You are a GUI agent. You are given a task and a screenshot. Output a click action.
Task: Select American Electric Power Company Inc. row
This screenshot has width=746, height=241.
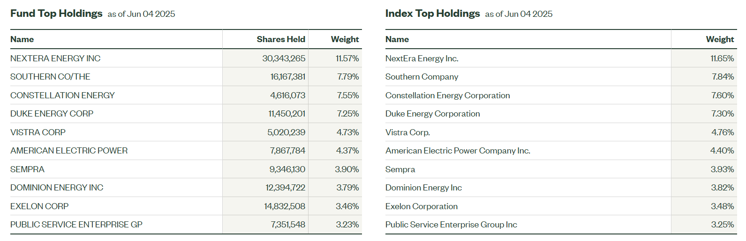458,151
